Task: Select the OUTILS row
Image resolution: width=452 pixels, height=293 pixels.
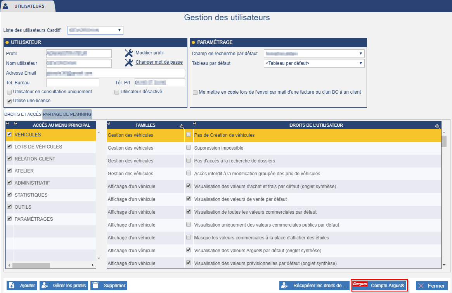Action: 51,207
